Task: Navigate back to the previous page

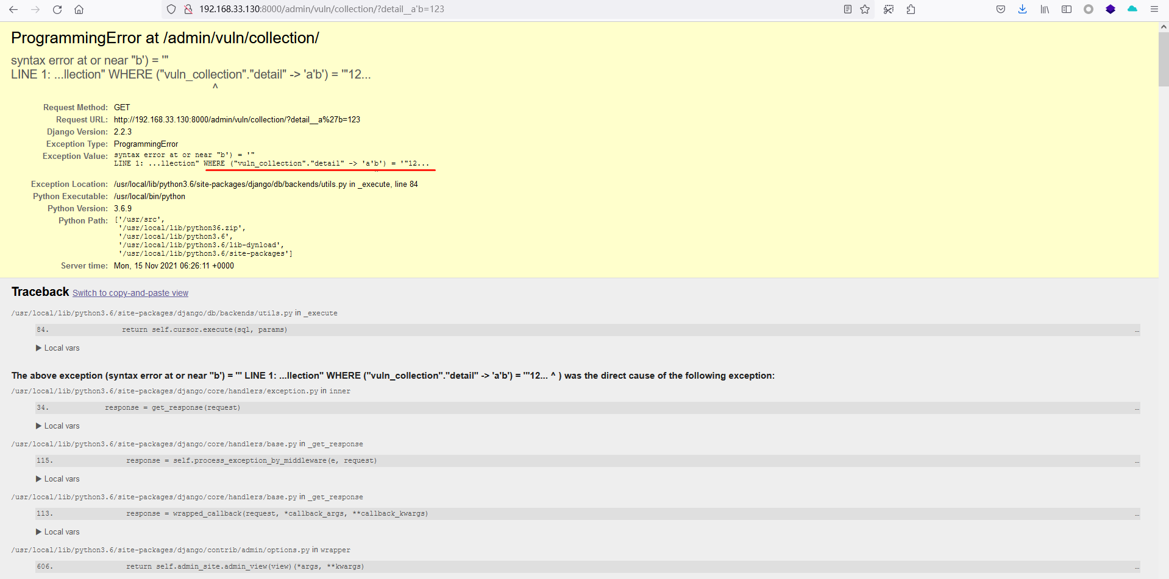Action: (x=13, y=9)
